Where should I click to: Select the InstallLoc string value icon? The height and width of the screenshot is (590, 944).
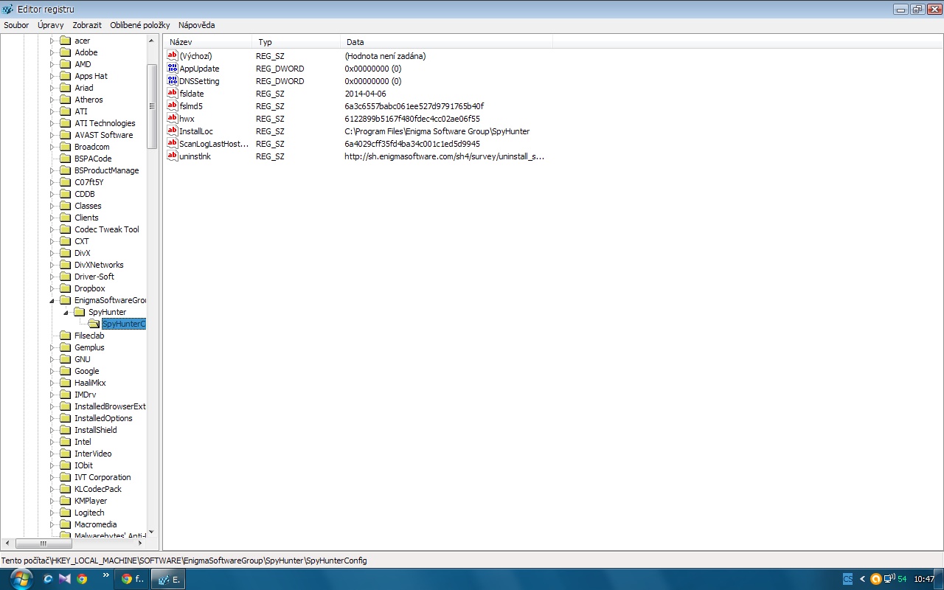[173, 131]
